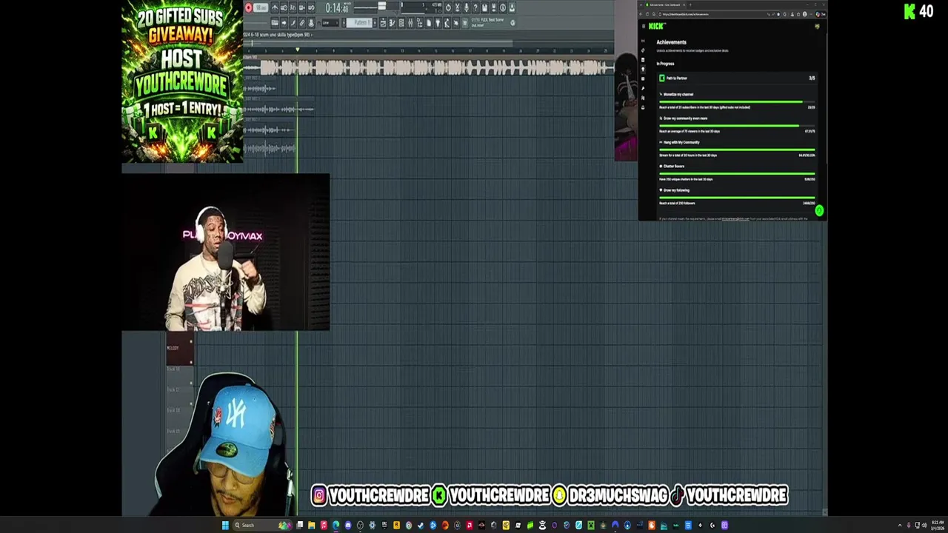Click the wrench icon in the Kick sidebar

click(643, 88)
